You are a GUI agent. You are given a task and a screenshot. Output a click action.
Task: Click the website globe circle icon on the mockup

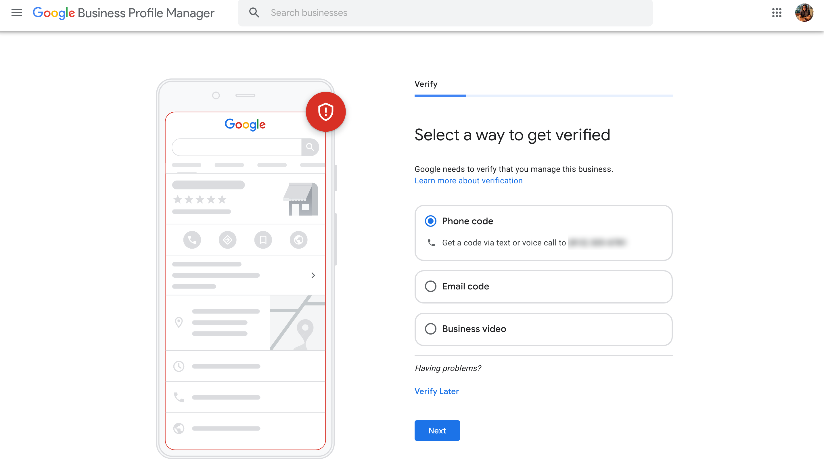click(298, 240)
